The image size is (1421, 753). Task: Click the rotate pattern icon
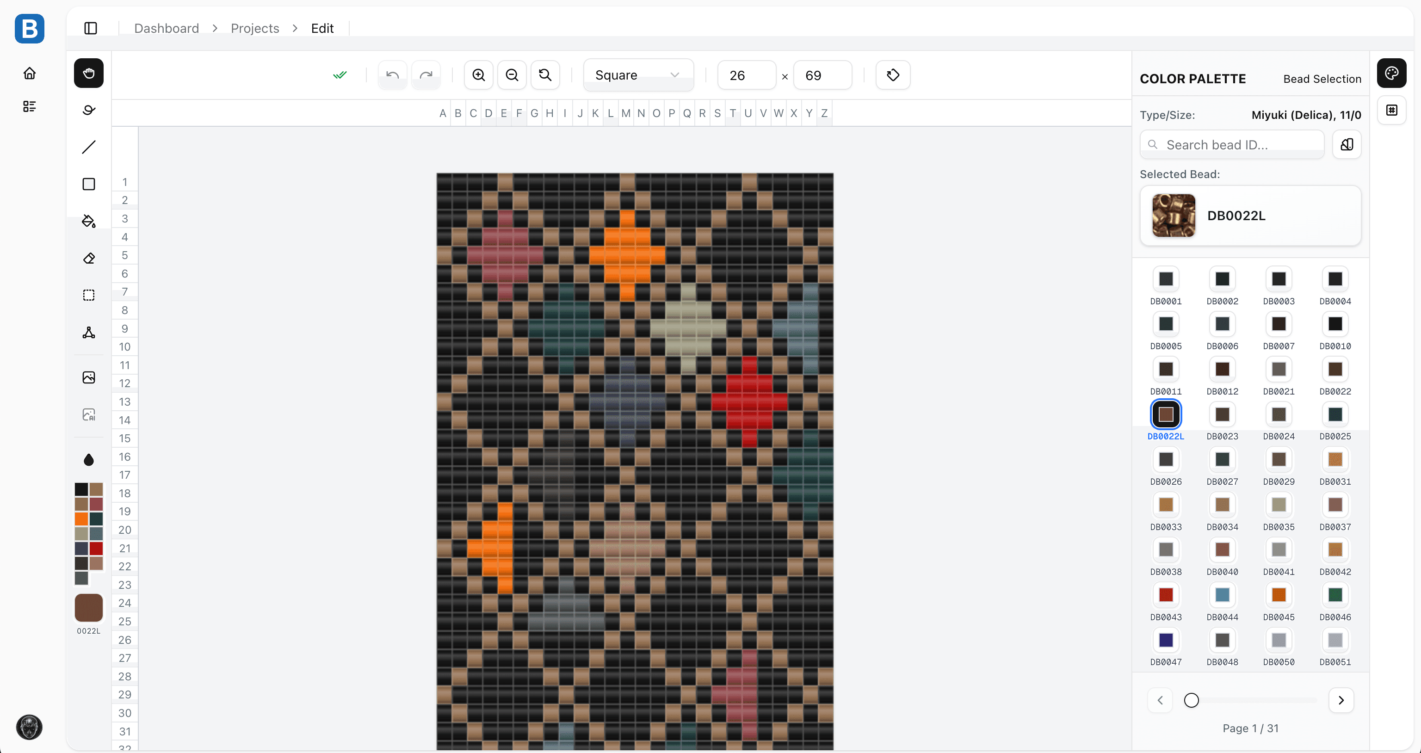[x=892, y=75]
